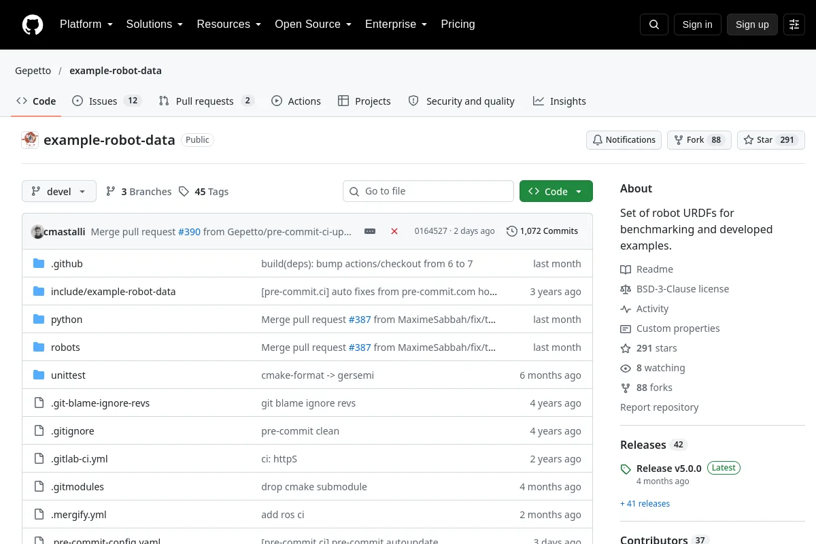Click the Sign in button
The height and width of the screenshot is (544, 816).
[697, 24]
